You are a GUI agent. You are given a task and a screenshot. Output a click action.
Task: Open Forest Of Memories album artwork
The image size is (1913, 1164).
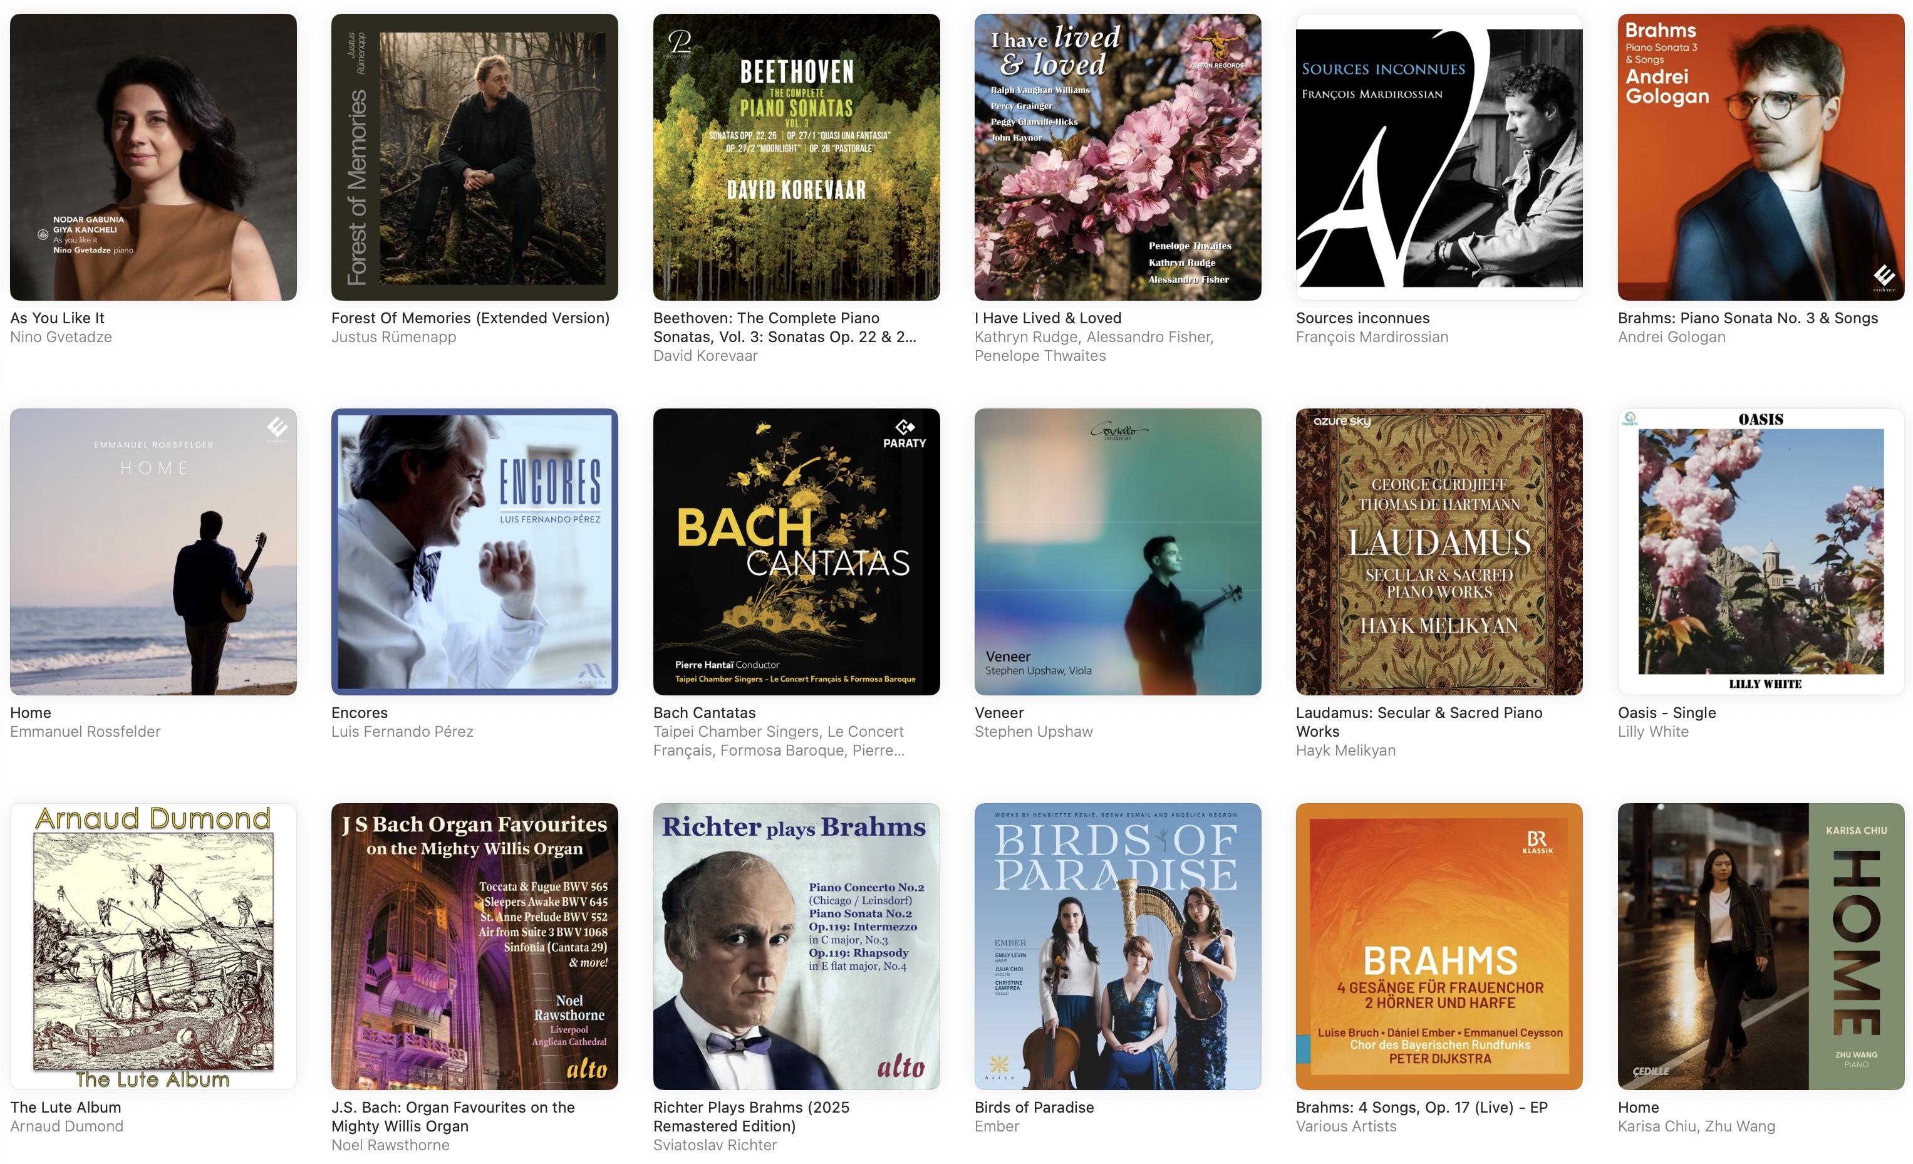tap(474, 157)
